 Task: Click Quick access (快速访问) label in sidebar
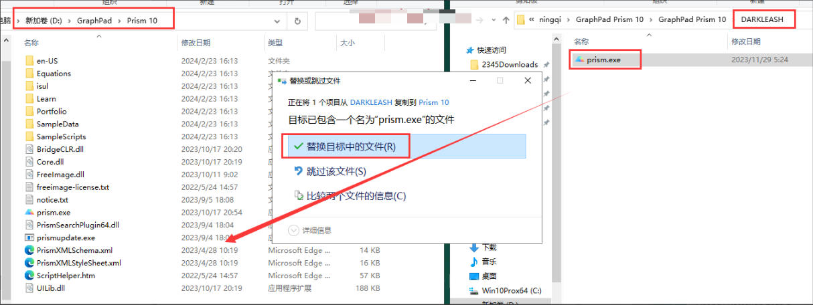tap(492, 50)
